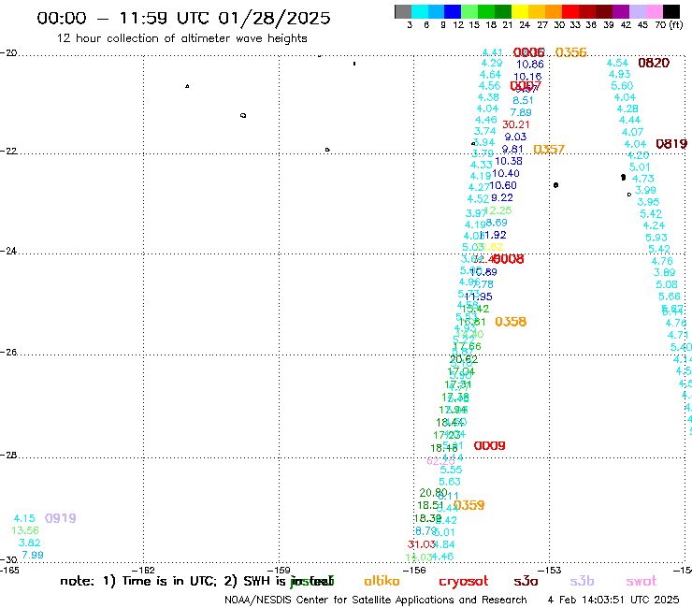Image resolution: width=692 pixels, height=608 pixels.
Task: Click the cyan value 4.73
Action: [643, 179]
